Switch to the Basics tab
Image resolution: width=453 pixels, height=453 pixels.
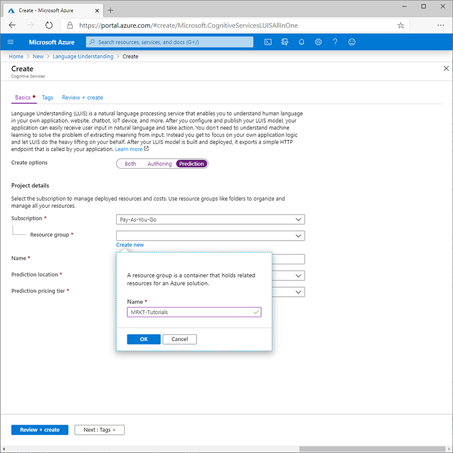[x=23, y=97]
